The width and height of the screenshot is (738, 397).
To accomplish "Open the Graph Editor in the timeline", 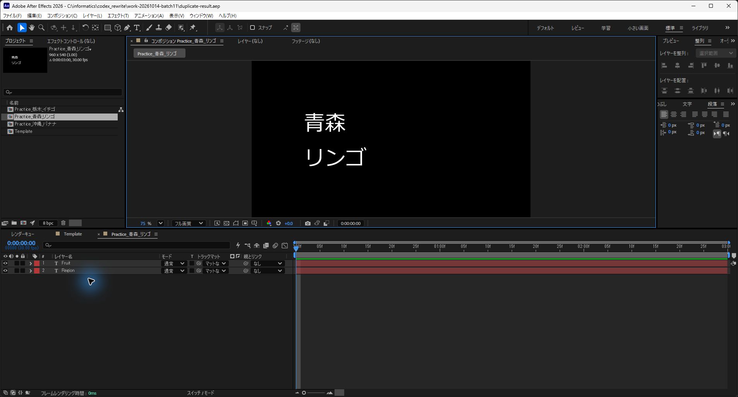I will pyautogui.click(x=285, y=245).
